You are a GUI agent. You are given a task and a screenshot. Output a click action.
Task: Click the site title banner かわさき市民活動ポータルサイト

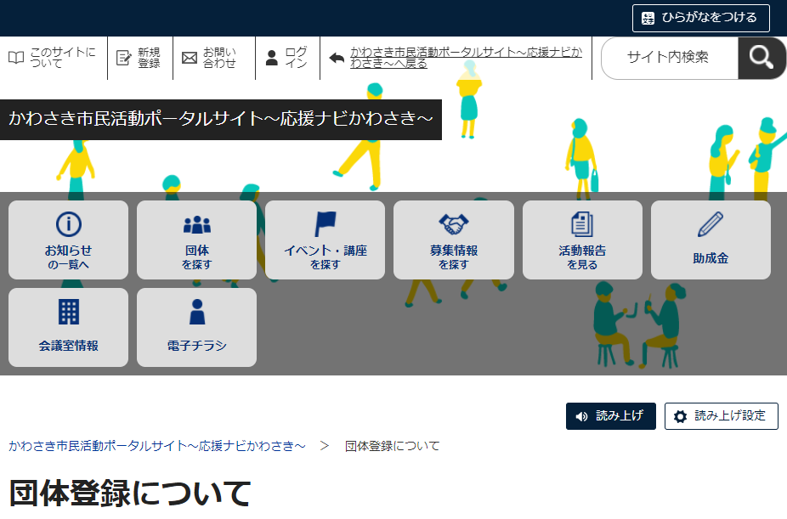click(221, 119)
